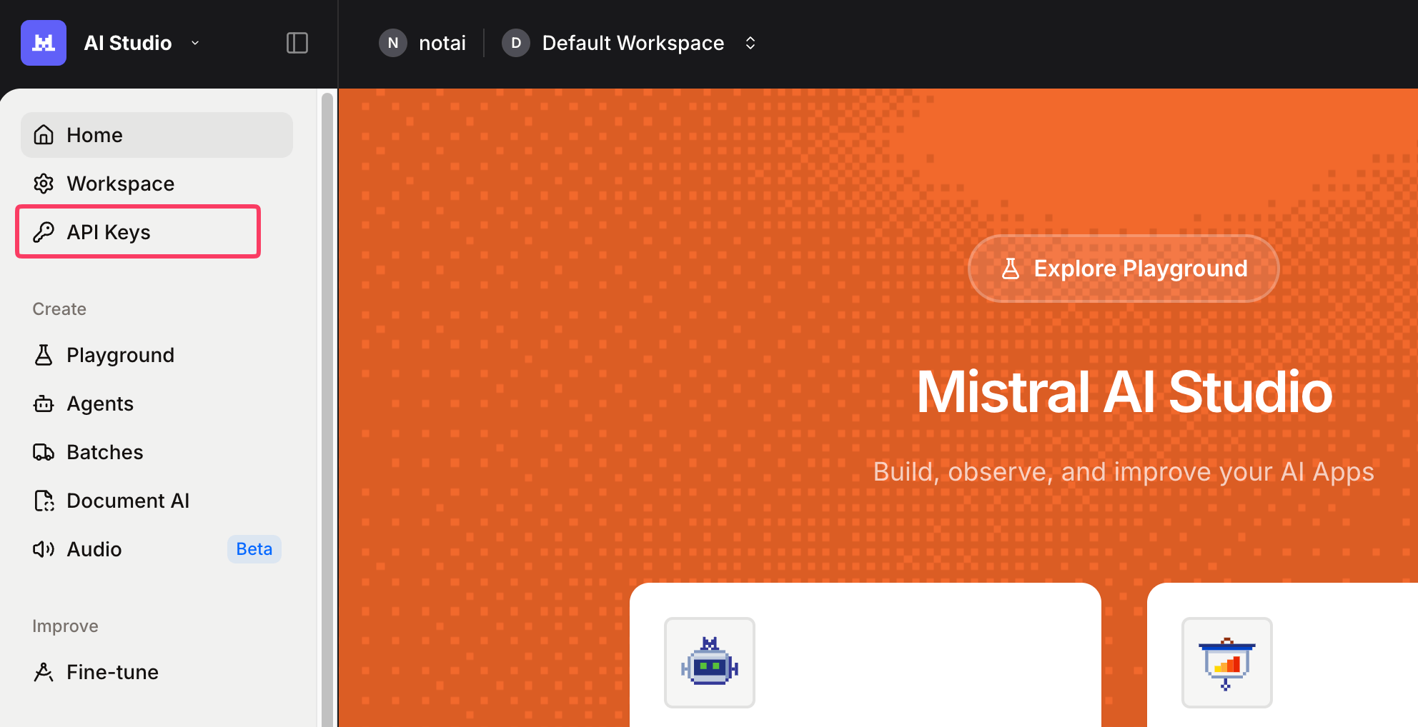Click the notai account avatar

click(x=392, y=43)
